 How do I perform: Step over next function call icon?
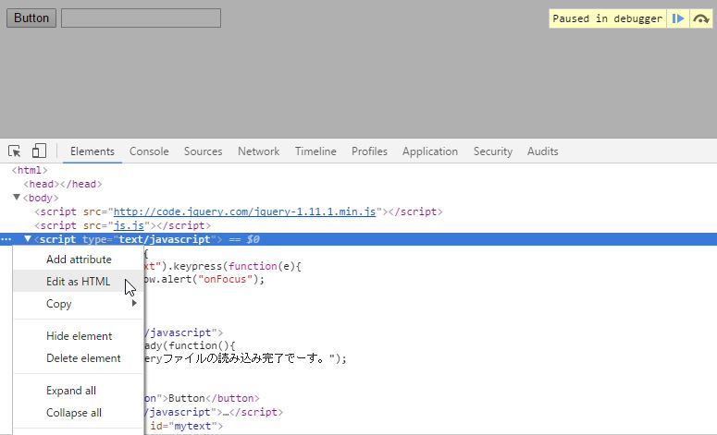point(701,18)
